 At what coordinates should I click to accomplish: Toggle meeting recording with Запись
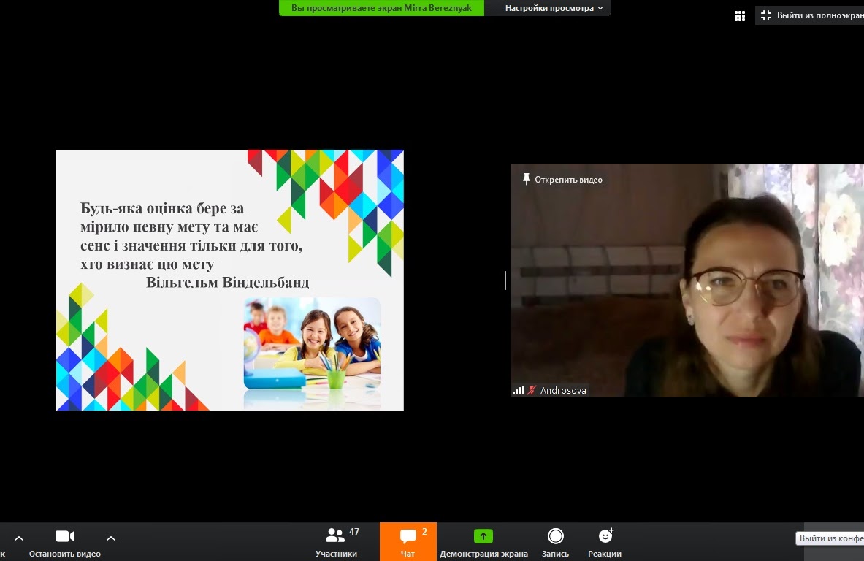pos(555,541)
